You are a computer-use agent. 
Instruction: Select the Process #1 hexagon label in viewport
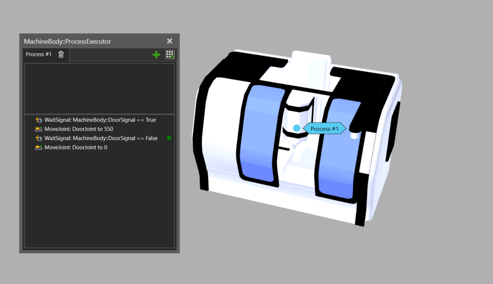tap(326, 129)
